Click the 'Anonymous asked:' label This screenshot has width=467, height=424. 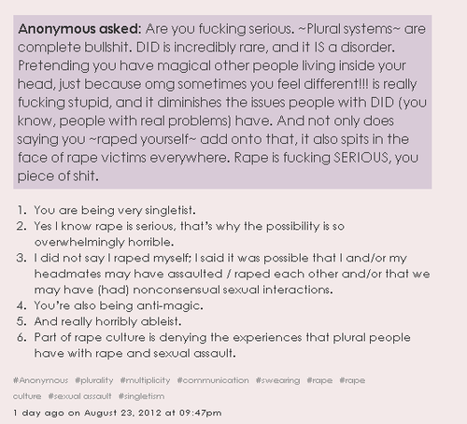[x=79, y=29]
